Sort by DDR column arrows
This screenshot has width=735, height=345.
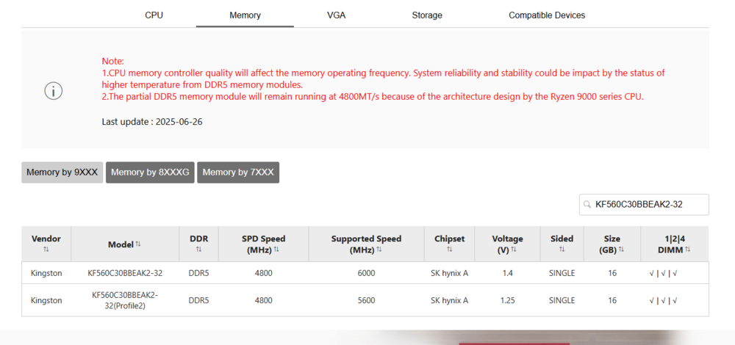click(x=198, y=250)
